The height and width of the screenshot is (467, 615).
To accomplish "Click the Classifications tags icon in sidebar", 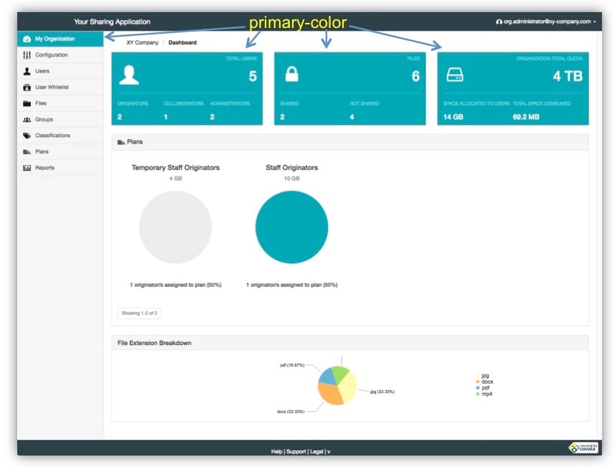I will click(27, 136).
